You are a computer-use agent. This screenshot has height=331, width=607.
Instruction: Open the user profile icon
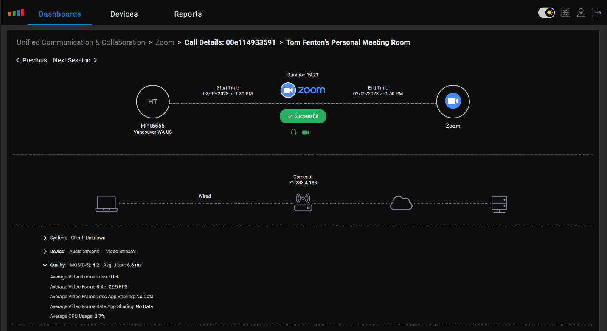[581, 13]
